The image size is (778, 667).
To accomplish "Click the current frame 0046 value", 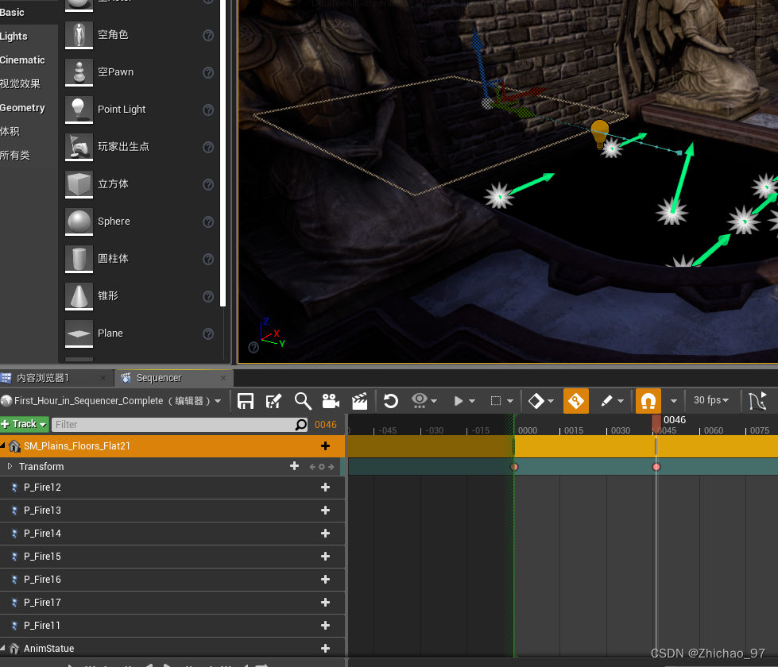I will [326, 425].
